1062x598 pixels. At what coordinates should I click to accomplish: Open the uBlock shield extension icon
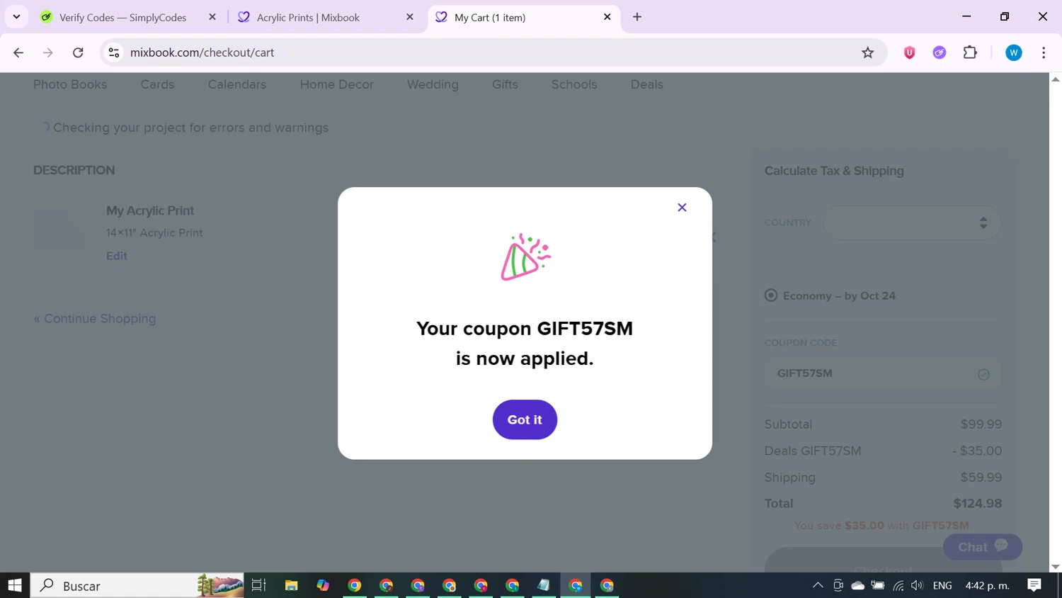[910, 52]
